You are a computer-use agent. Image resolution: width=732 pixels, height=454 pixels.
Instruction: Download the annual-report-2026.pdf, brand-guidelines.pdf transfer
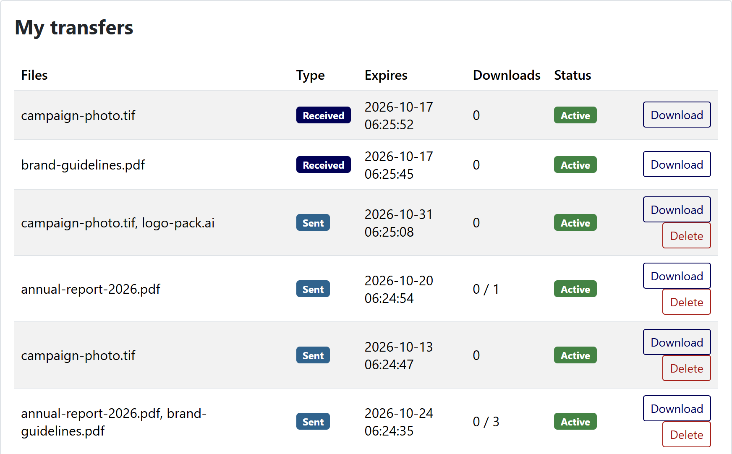tap(677, 408)
